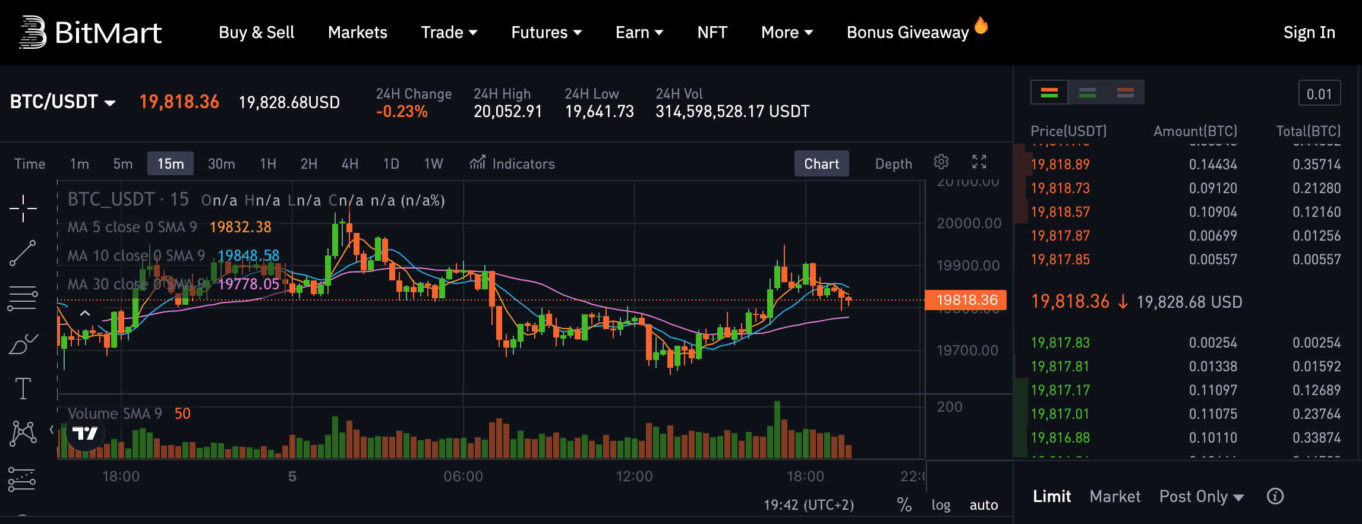
Task: Click the Bonus Giveaway flame icon
Action: (981, 26)
